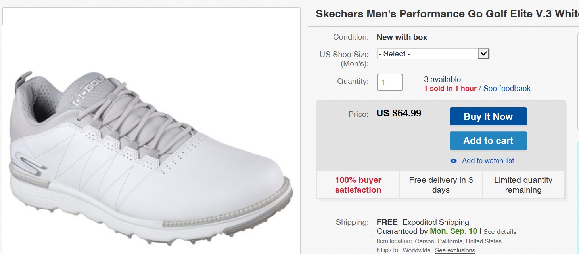This screenshot has width=579, height=254.
Task: Click the '1 sold in 1 hour' text
Action: (x=450, y=89)
